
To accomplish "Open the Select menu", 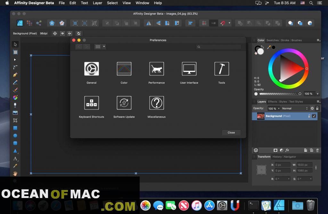I will (112, 3).
